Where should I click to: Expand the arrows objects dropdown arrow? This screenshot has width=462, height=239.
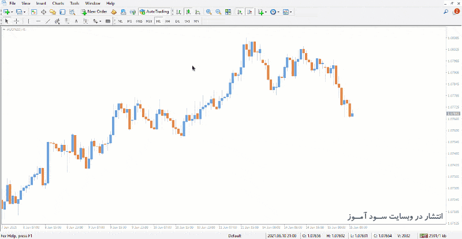click(x=100, y=21)
